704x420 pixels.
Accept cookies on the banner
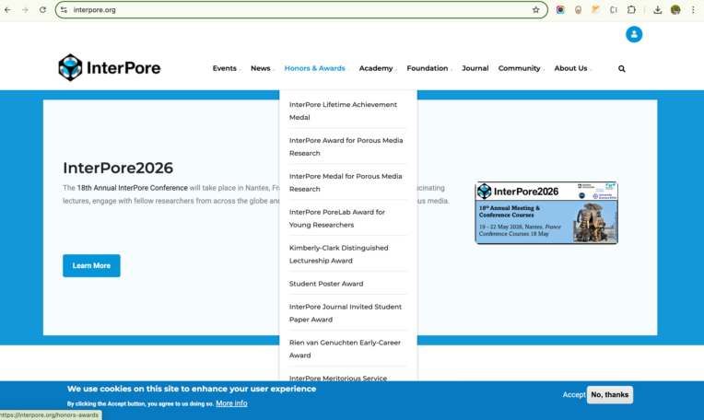(x=574, y=395)
